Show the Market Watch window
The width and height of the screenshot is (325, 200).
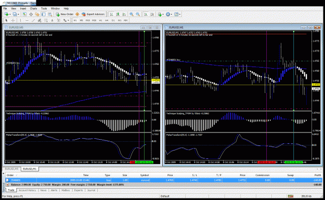[x=24, y=15]
